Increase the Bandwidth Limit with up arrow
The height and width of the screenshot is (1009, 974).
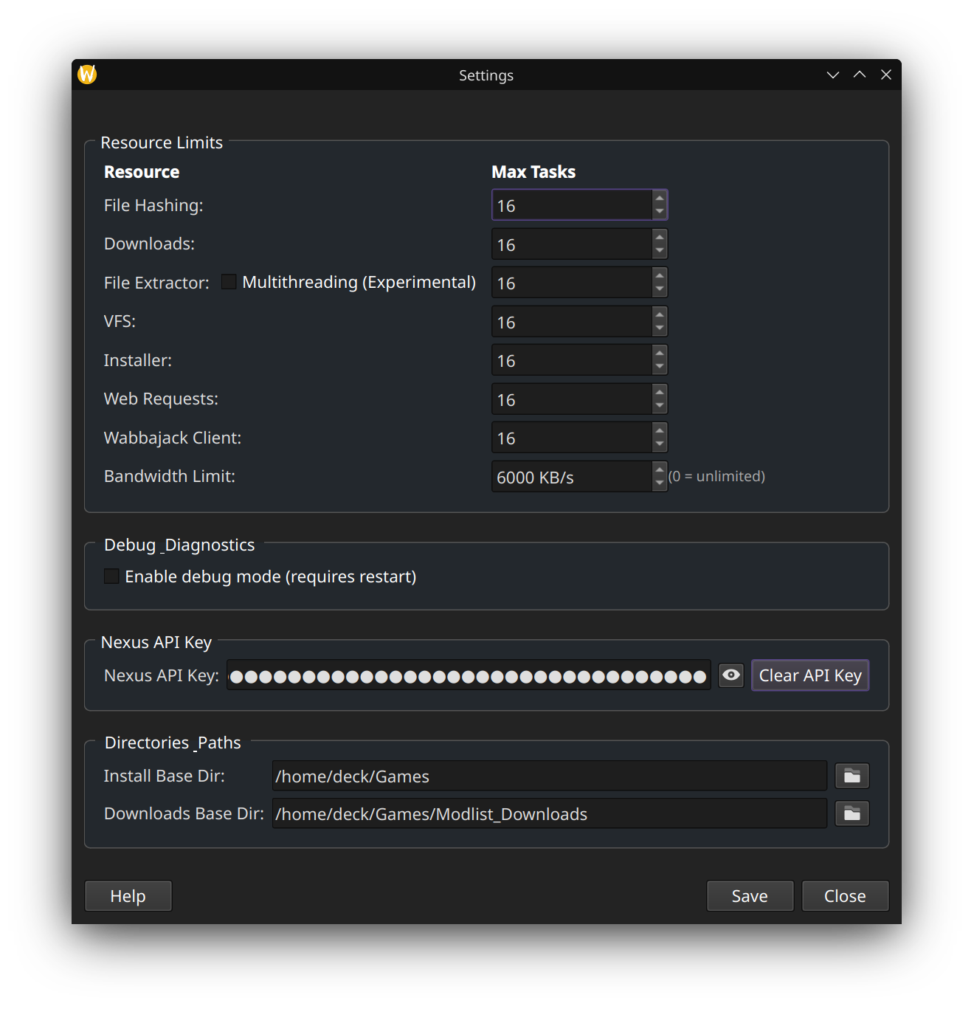[660, 469]
